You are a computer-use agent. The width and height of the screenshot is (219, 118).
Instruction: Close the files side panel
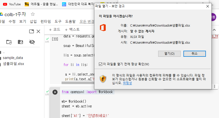point(38,31)
